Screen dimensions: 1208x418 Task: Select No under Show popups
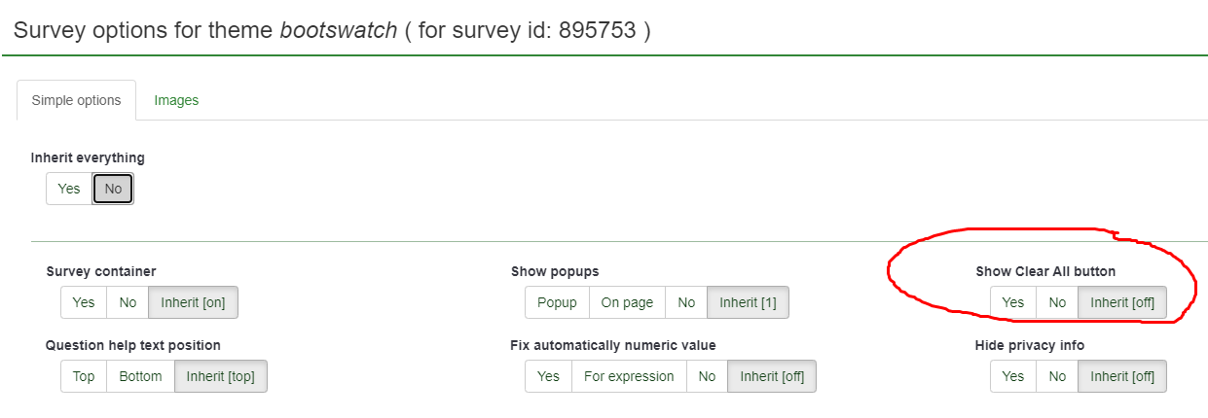tap(686, 302)
